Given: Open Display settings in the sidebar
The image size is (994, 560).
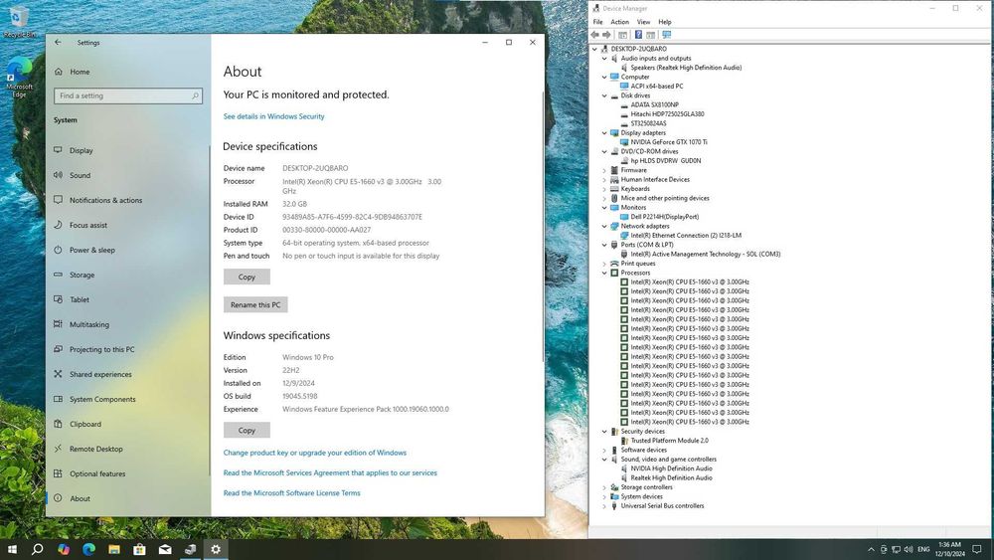Looking at the screenshot, I should point(82,150).
